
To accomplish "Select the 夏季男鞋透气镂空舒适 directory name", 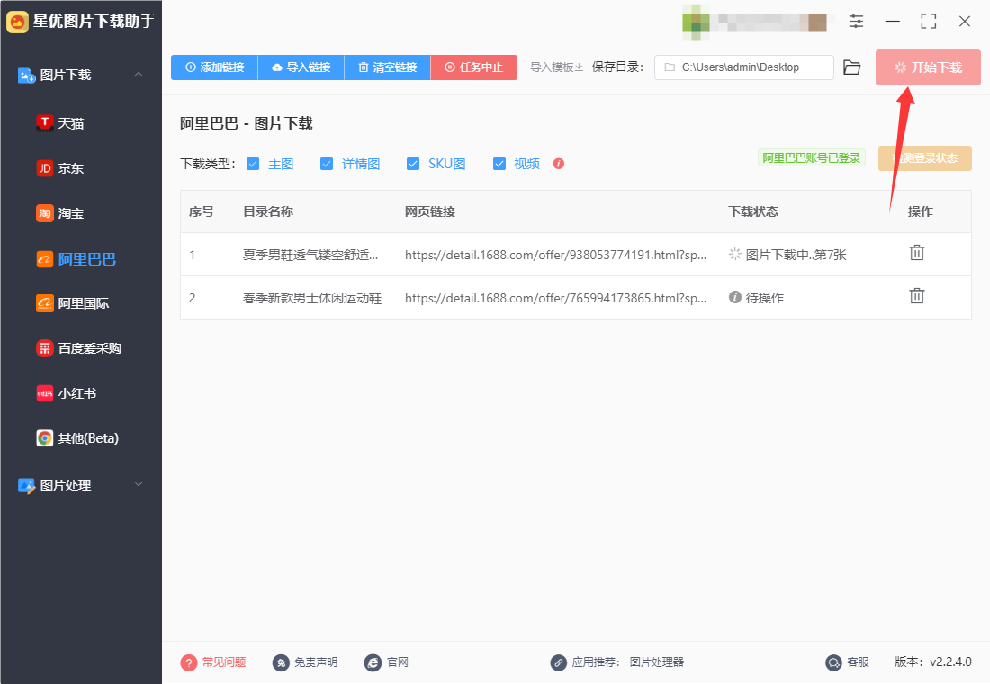I will 310,255.
